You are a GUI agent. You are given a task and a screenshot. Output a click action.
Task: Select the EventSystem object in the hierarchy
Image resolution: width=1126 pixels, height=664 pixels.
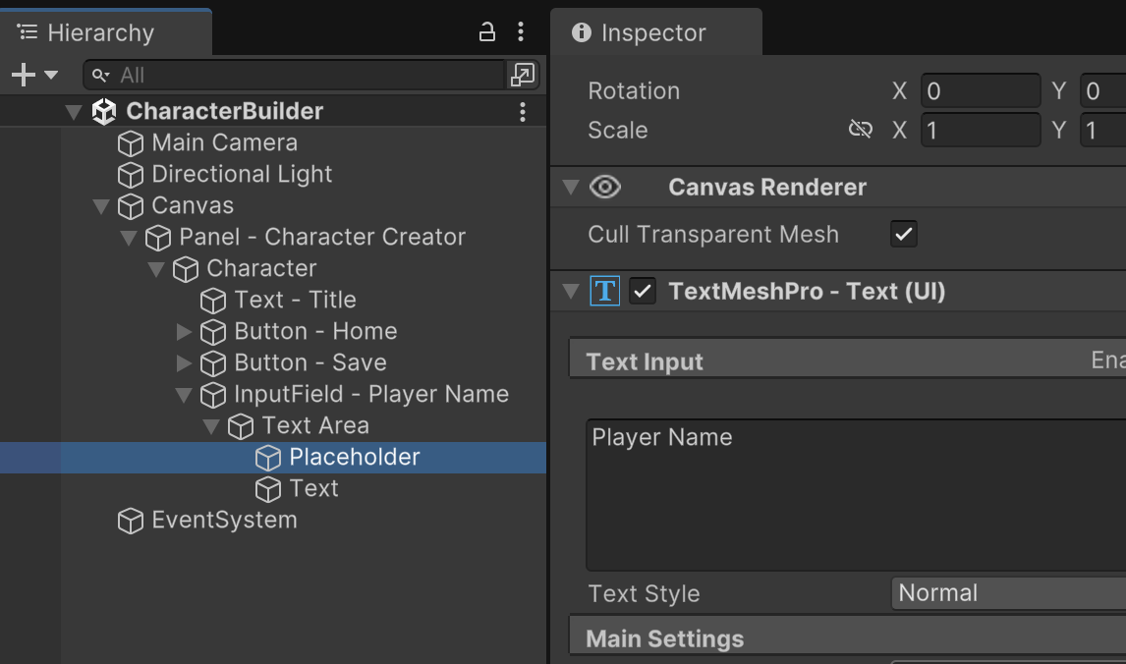pos(223,521)
